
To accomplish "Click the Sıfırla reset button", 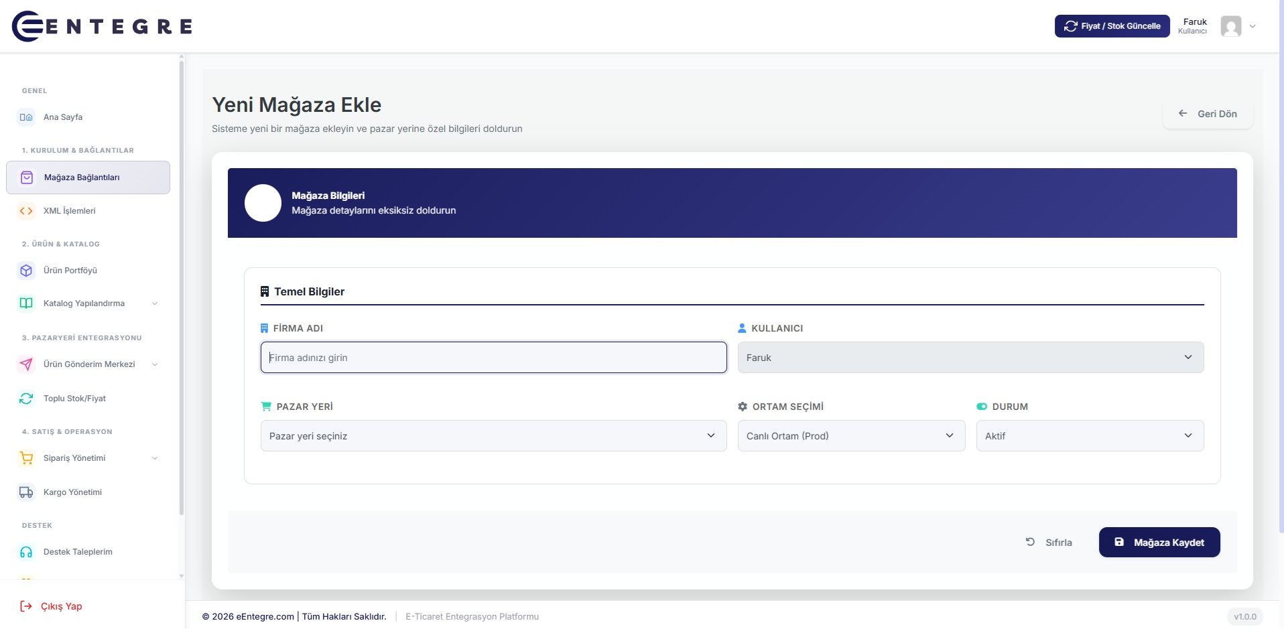I will click(x=1049, y=543).
